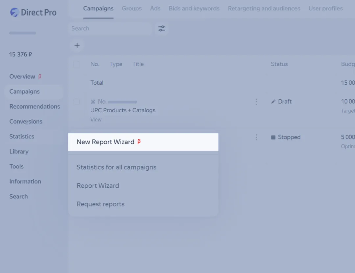This screenshot has width=355, height=273.
Task: Open Recommendations in the sidebar
Action: coord(35,106)
